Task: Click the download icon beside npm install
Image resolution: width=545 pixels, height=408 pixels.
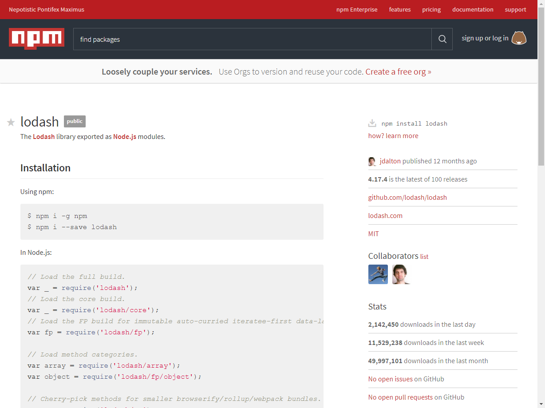Action: (x=372, y=123)
